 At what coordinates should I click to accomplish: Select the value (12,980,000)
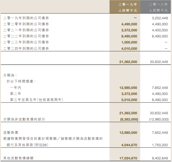click(159, 119)
